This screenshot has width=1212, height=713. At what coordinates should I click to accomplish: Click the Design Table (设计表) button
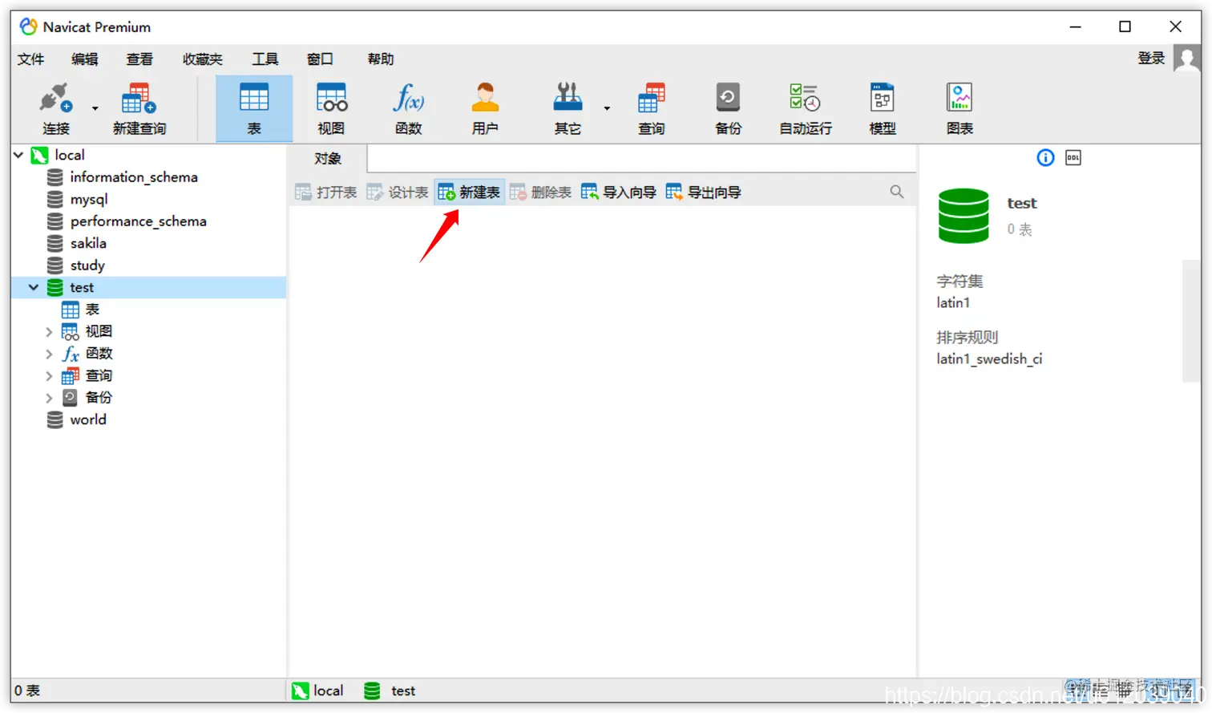[x=398, y=192]
